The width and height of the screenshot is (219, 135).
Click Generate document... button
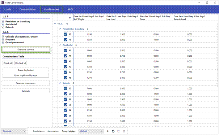[26, 83]
